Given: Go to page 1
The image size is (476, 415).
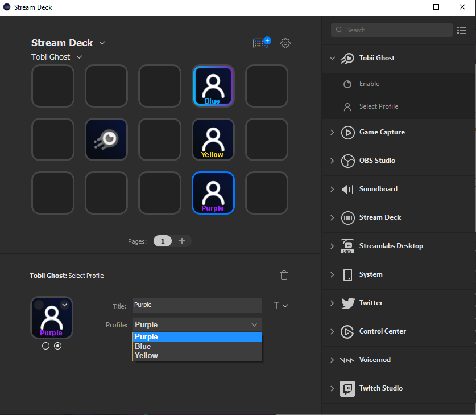Looking at the screenshot, I should coord(163,241).
